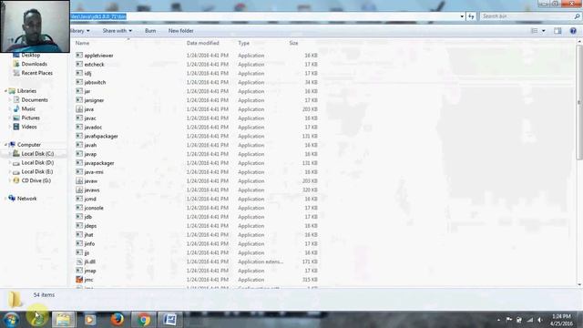Click the scrollbar down arrow

(x=579, y=285)
